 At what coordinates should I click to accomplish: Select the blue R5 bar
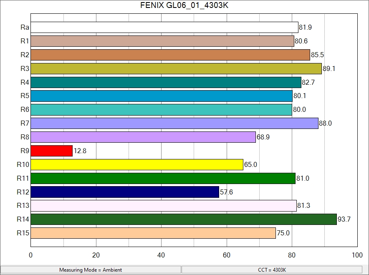point(162,96)
